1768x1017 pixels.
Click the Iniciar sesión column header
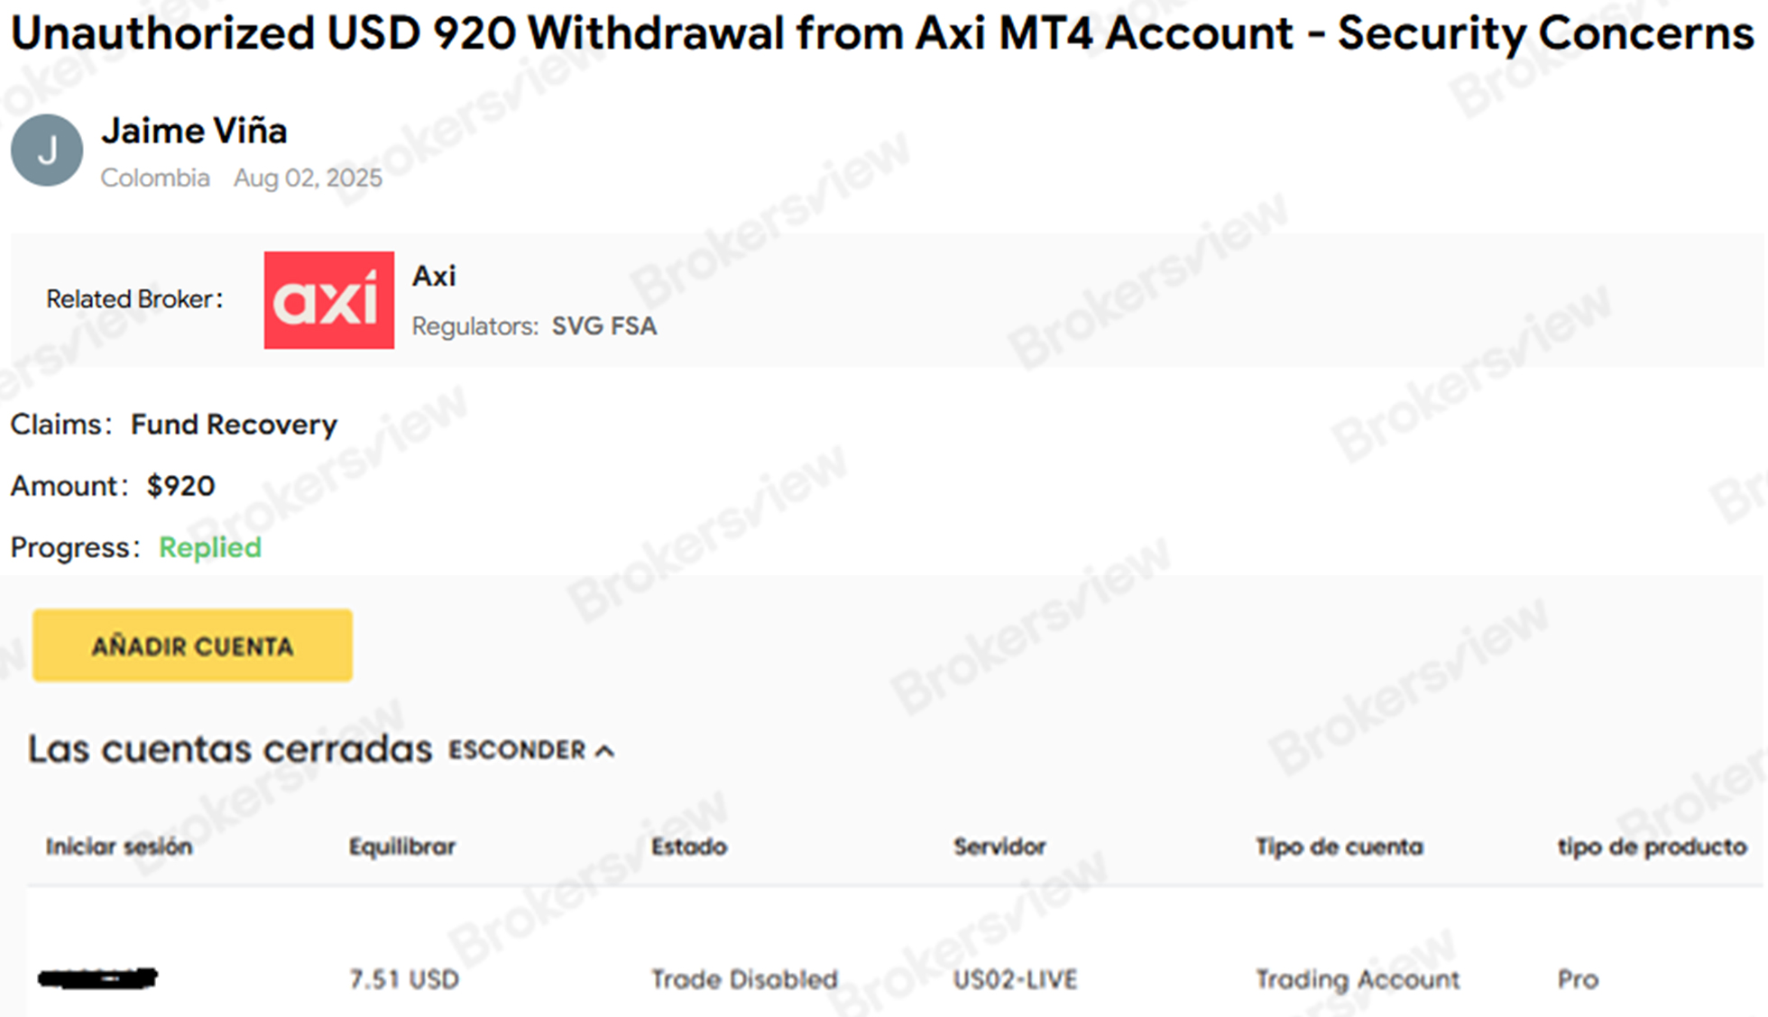point(119,847)
